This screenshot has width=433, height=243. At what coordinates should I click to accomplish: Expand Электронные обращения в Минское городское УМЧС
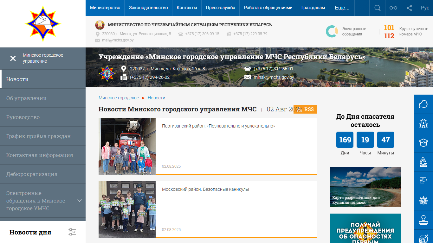tap(80, 201)
